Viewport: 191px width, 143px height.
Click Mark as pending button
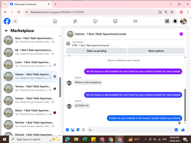(x=97, y=51)
